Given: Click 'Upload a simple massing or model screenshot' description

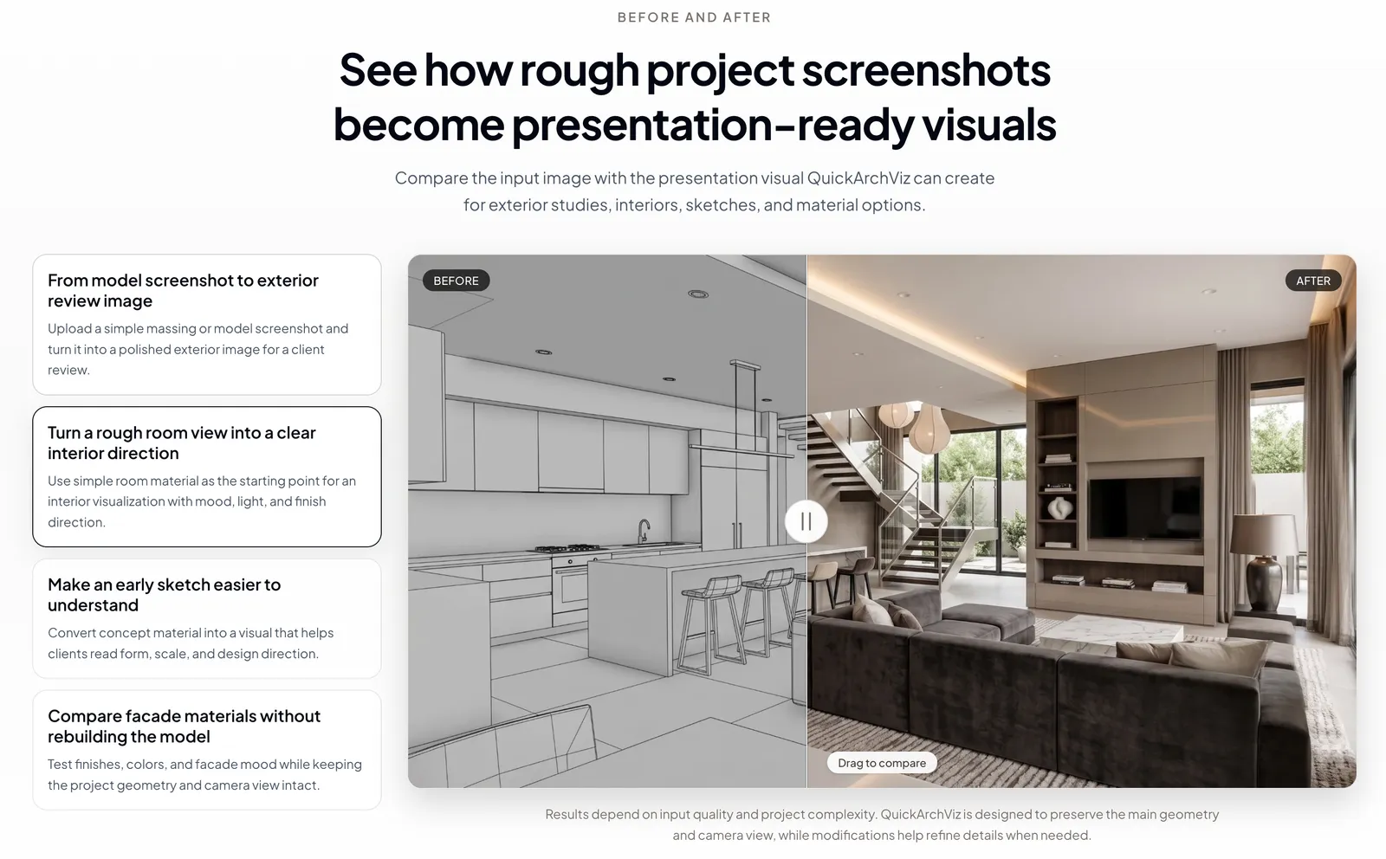Looking at the screenshot, I should coord(198,349).
